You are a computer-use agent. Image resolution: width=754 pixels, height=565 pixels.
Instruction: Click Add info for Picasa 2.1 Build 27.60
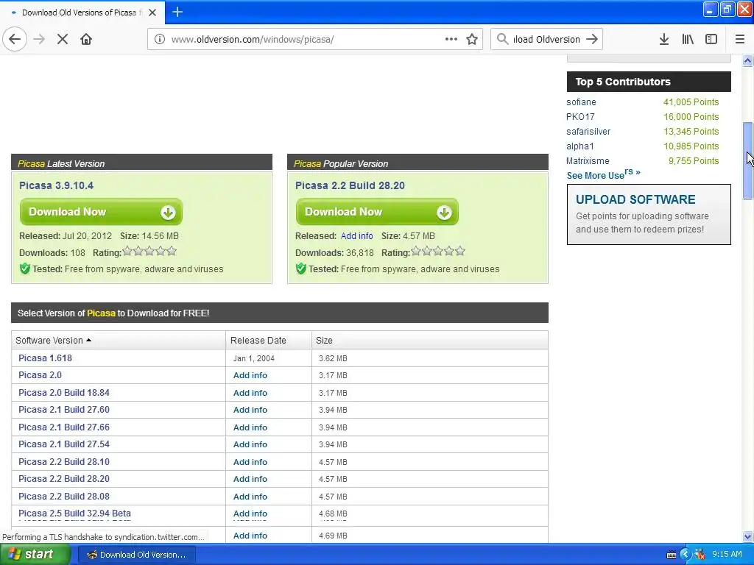[x=250, y=410]
